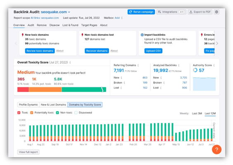Viewport: 233px width, 165px height.
Task: Click the orange help question mark button
Action: point(216,149)
